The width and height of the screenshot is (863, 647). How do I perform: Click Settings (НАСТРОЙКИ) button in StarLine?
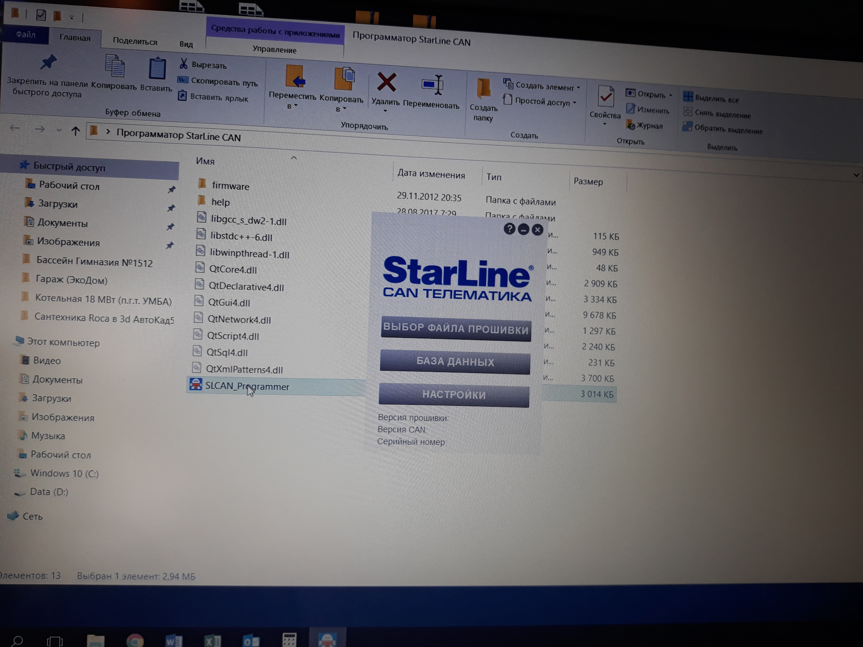pyautogui.click(x=454, y=394)
